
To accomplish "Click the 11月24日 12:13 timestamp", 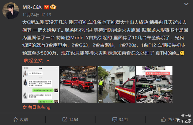I will pyautogui.click(x=37, y=15).
